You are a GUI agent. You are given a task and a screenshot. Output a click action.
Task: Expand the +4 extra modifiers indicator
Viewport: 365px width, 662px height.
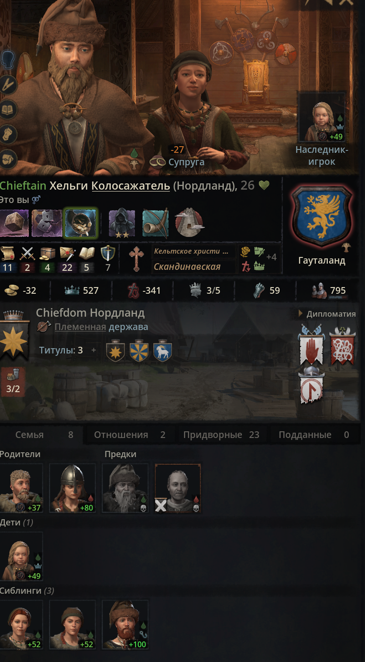click(271, 257)
